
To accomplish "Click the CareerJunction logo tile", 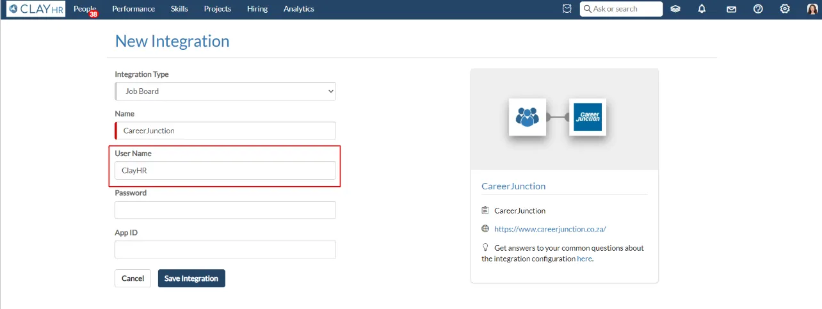I will 588,117.
